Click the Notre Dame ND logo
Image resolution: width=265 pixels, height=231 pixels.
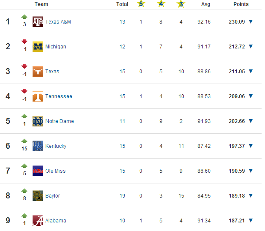pos(38,121)
